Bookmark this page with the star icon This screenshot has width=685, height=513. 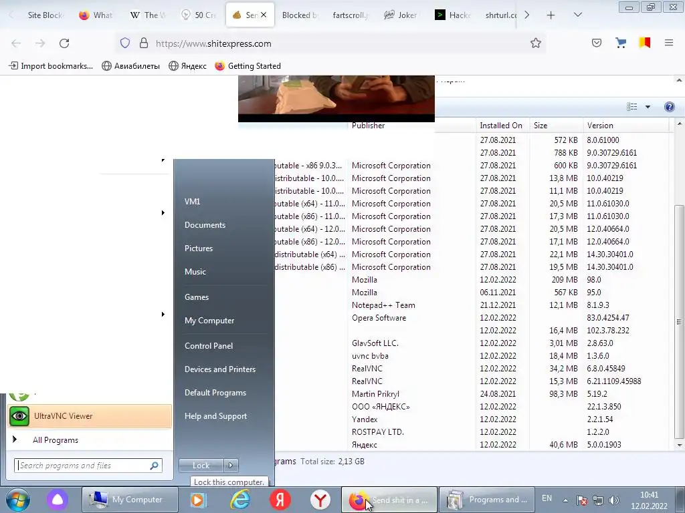click(536, 43)
